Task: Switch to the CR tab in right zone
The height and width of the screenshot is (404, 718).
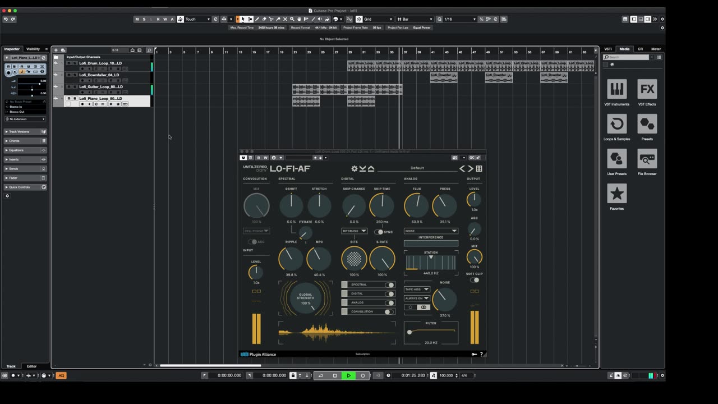Action: pos(640,49)
